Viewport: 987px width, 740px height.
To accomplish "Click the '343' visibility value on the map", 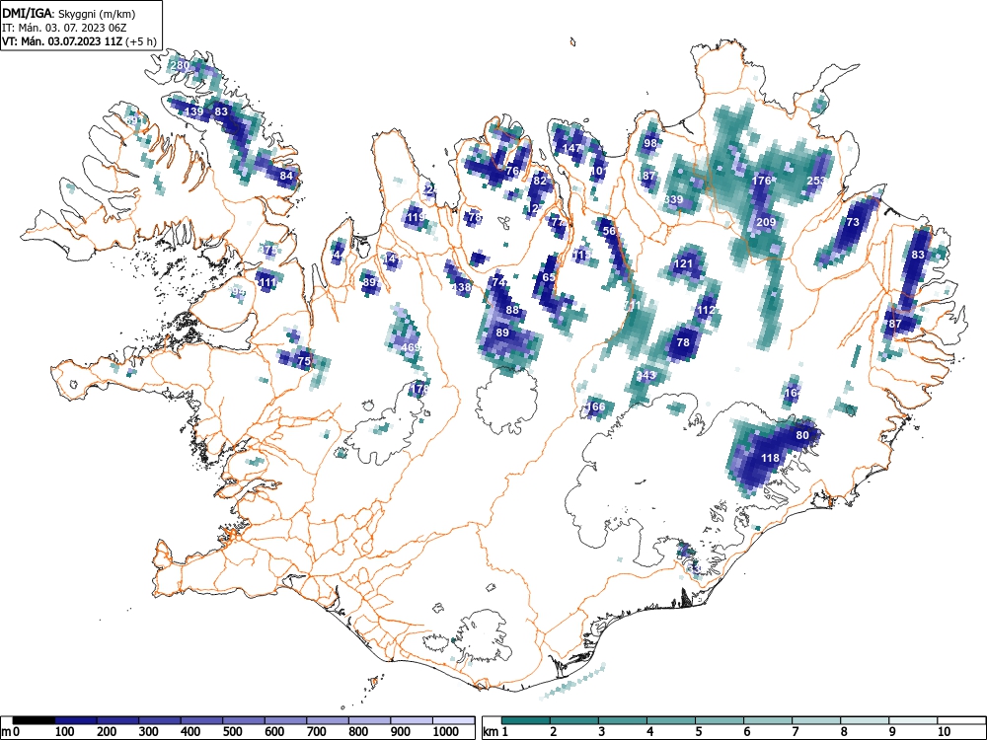I will tap(645, 375).
